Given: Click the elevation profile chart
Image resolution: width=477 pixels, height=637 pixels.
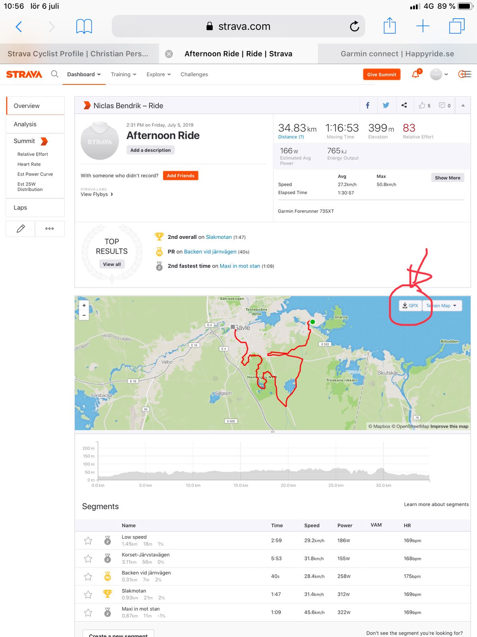Looking at the screenshot, I should pyautogui.click(x=264, y=462).
